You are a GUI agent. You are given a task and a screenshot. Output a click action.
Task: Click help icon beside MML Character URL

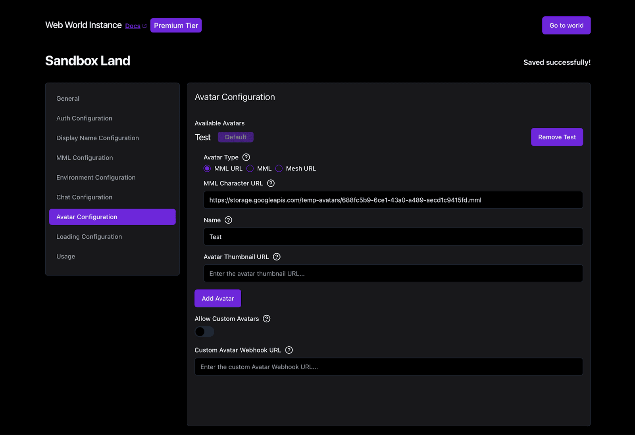[271, 183]
